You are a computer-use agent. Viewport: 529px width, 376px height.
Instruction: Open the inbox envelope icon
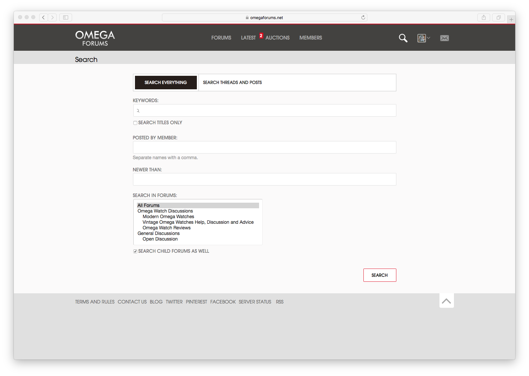(444, 38)
